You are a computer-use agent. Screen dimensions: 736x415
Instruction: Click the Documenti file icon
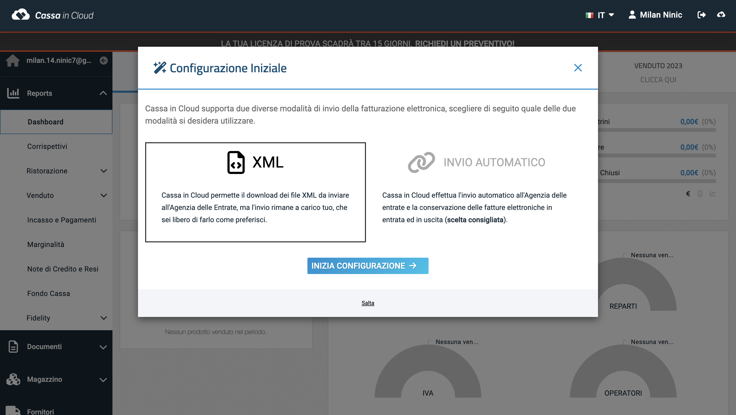[x=13, y=347]
